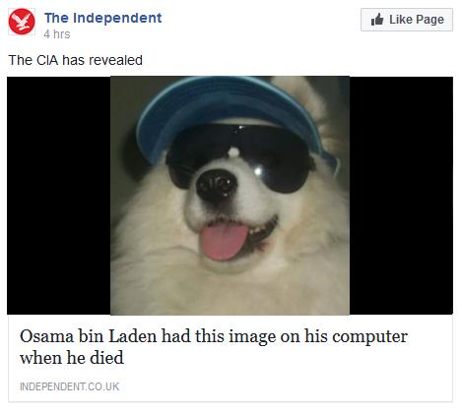Click The Independent red eagle avatar
This screenshot has height=412, width=462.
point(22,22)
